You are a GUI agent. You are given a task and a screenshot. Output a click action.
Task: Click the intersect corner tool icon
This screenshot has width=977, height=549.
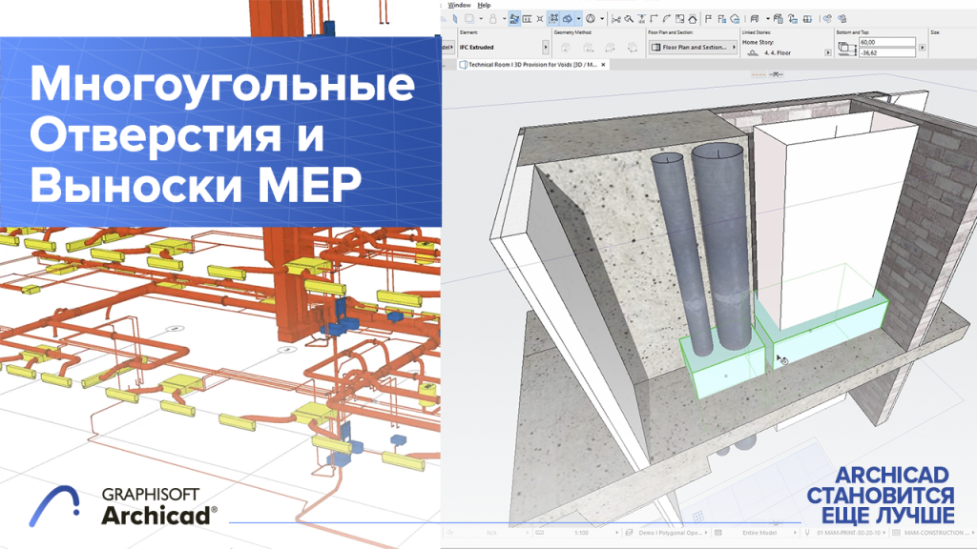(654, 19)
